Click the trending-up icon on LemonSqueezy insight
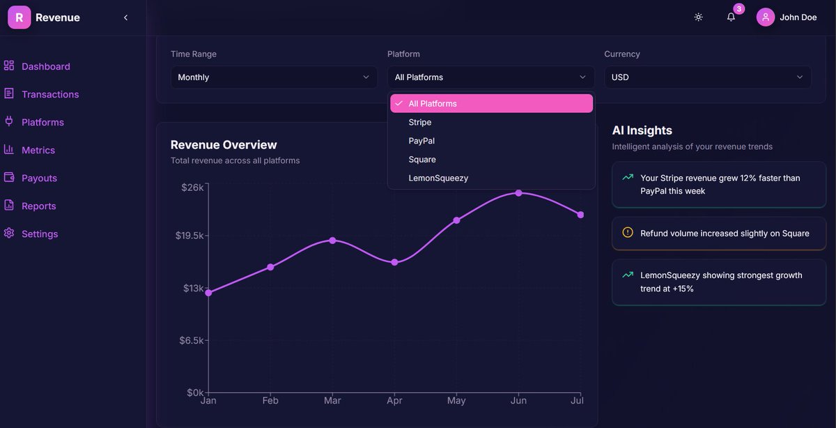This screenshot has width=836, height=428. (x=628, y=275)
